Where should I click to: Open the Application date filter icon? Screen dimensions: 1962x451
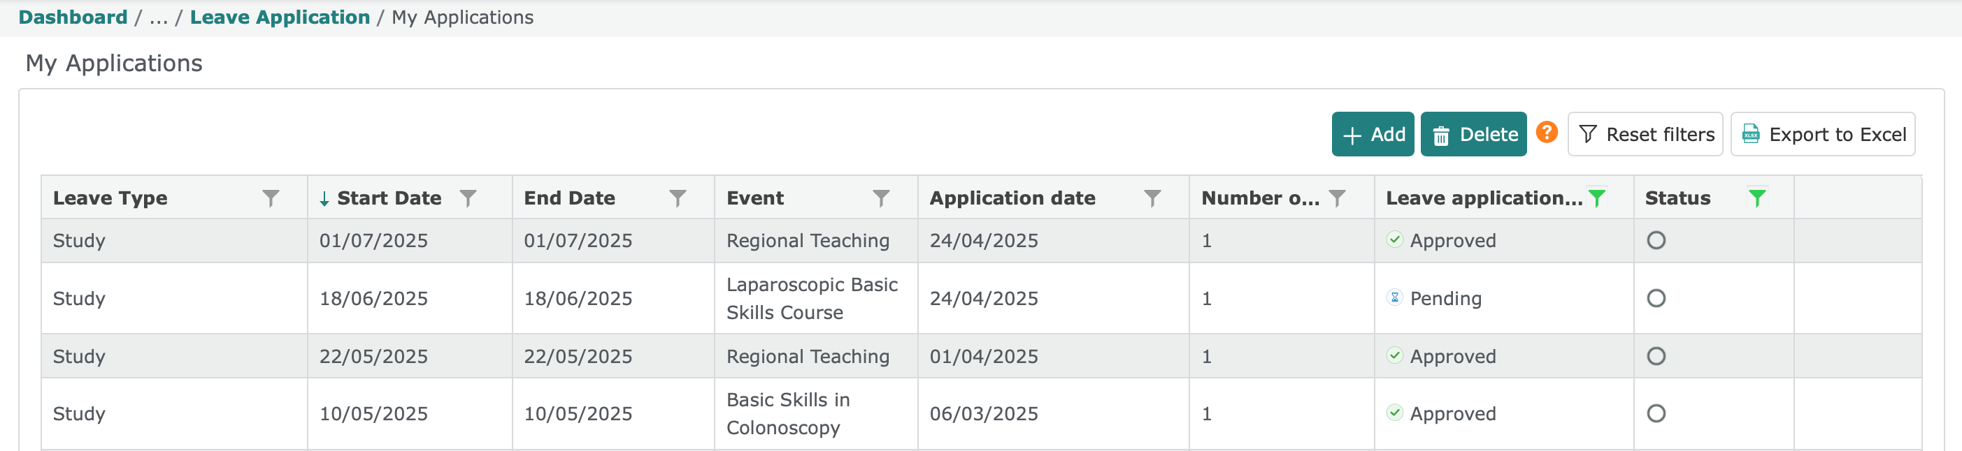[x=1152, y=198]
